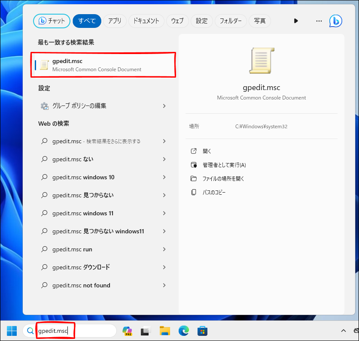Click ファイルの場所を開く

point(223,178)
